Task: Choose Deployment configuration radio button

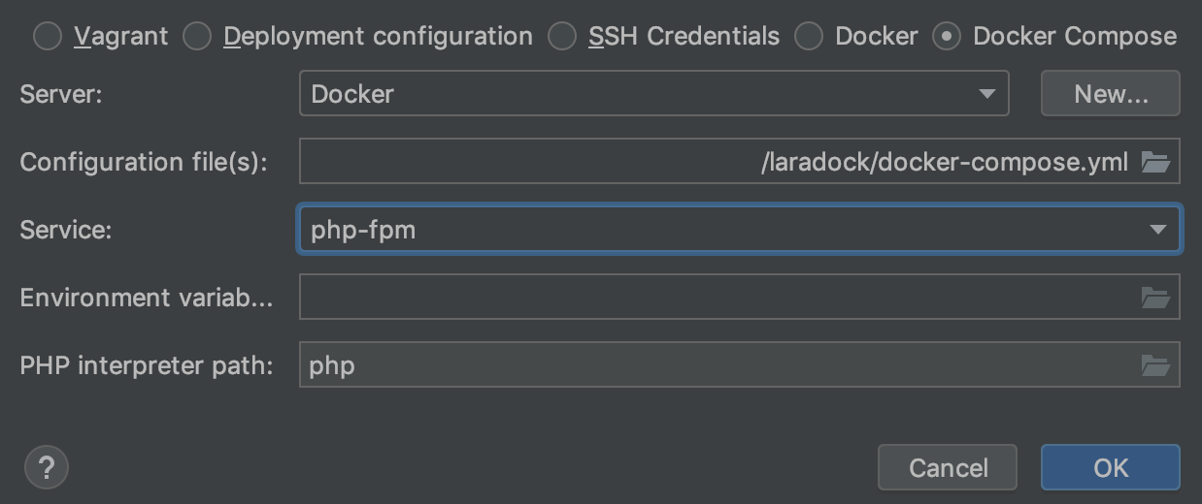Action: 197,37
